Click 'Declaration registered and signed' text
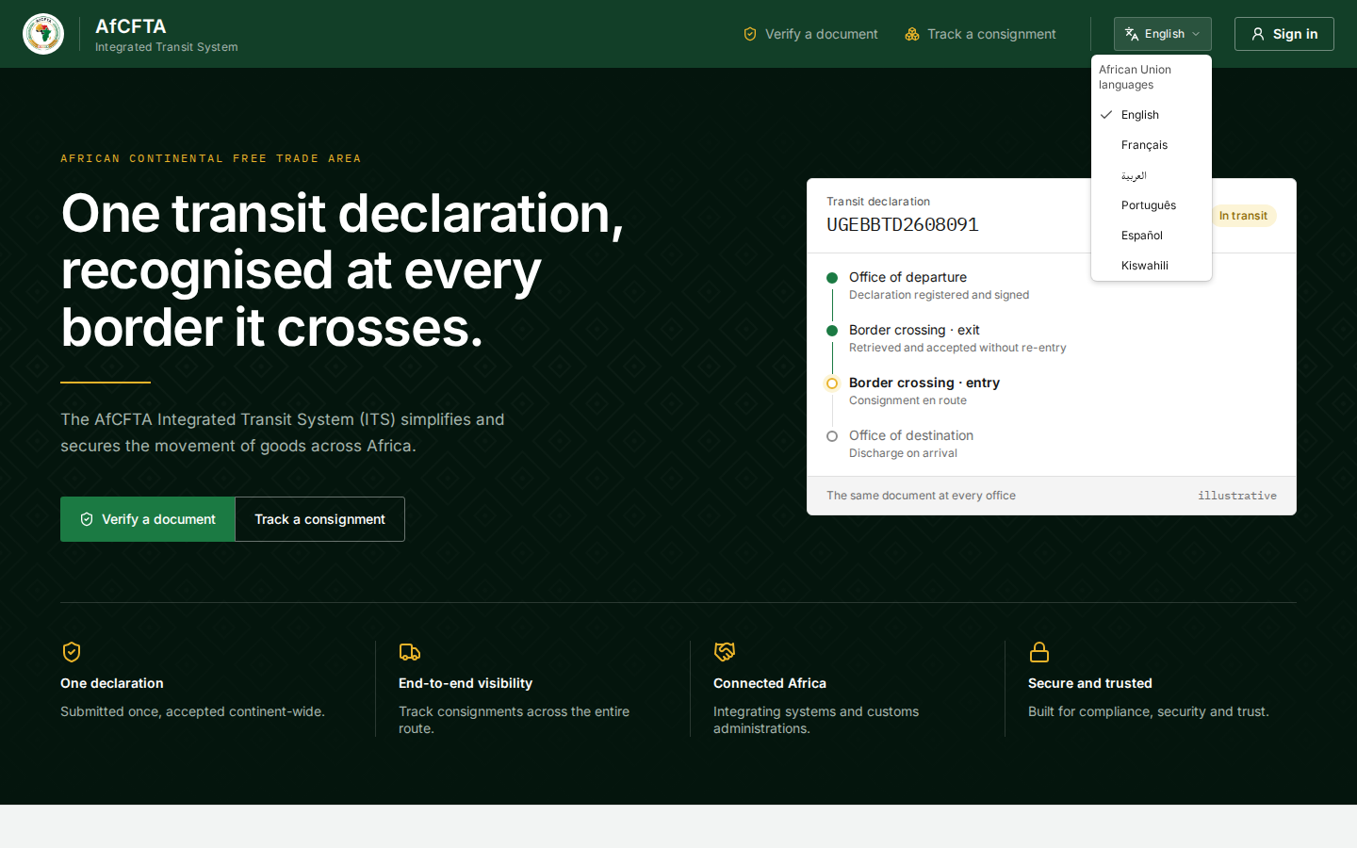Image resolution: width=1357 pixels, height=848 pixels. (939, 295)
